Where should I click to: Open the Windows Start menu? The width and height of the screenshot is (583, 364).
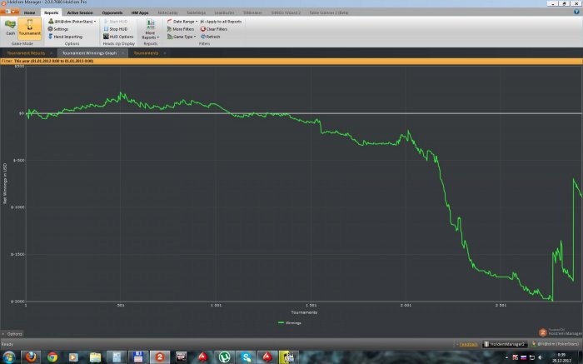(8, 357)
